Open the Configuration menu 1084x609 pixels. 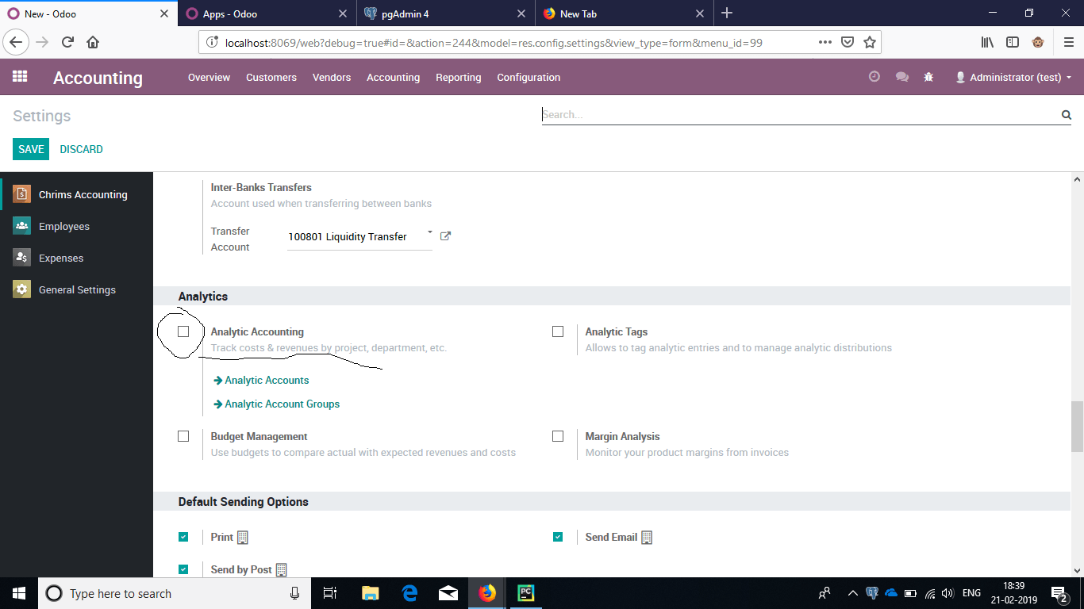tap(529, 77)
